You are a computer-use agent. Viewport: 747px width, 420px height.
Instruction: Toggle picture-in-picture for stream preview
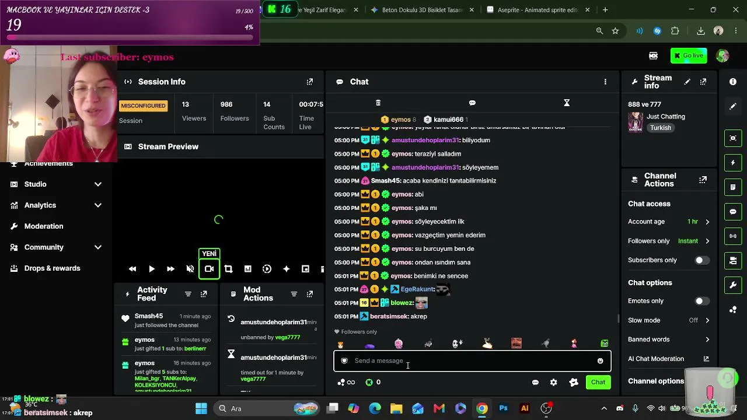305,269
